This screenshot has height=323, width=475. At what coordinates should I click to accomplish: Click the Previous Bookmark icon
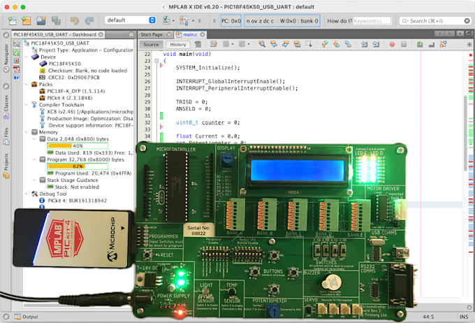click(x=325, y=44)
